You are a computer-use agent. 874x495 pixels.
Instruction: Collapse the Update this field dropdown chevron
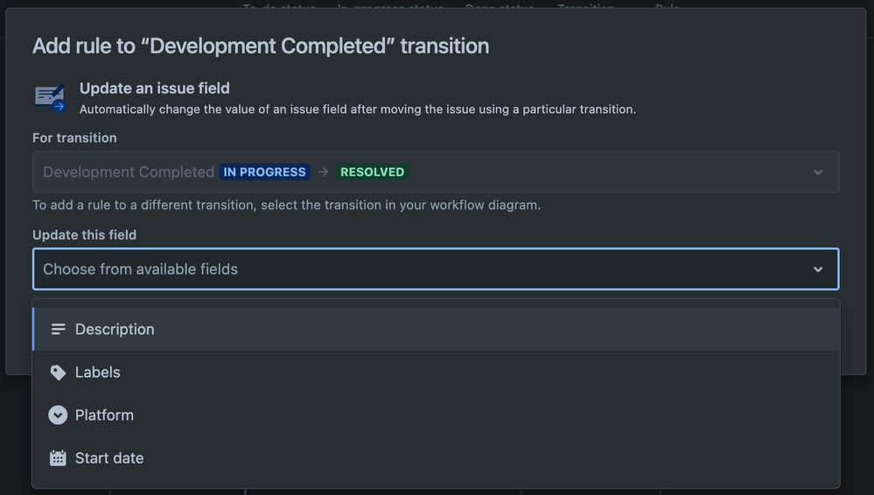tap(818, 269)
